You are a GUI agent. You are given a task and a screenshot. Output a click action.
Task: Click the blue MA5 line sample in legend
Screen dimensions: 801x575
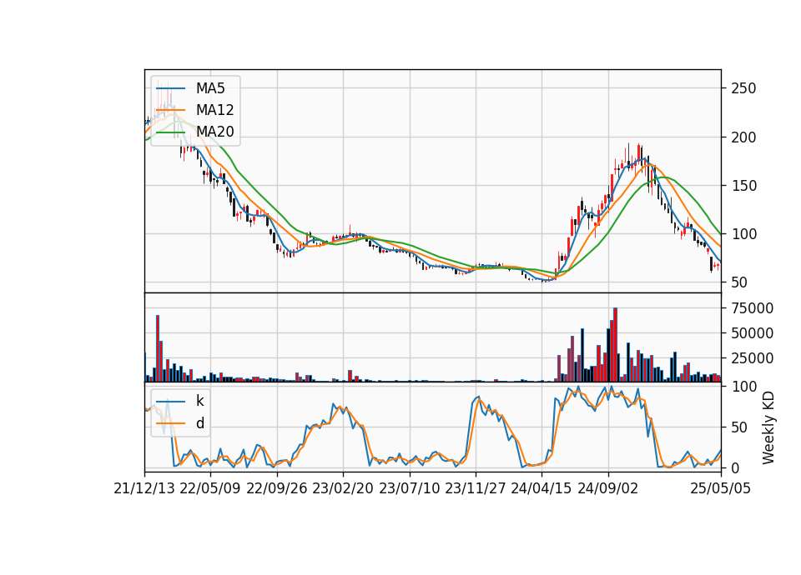(170, 89)
